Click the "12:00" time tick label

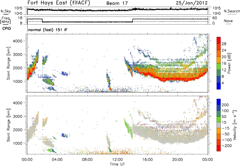[x=117, y=160]
